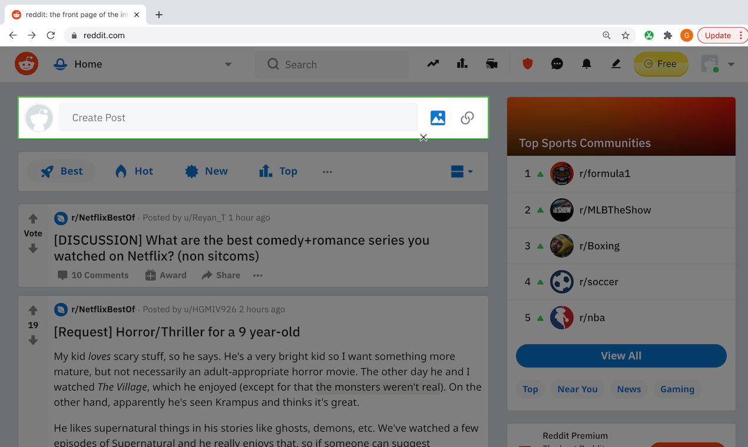Open the Popular trending arrow icon
This screenshot has width=748, height=447.
433,64
